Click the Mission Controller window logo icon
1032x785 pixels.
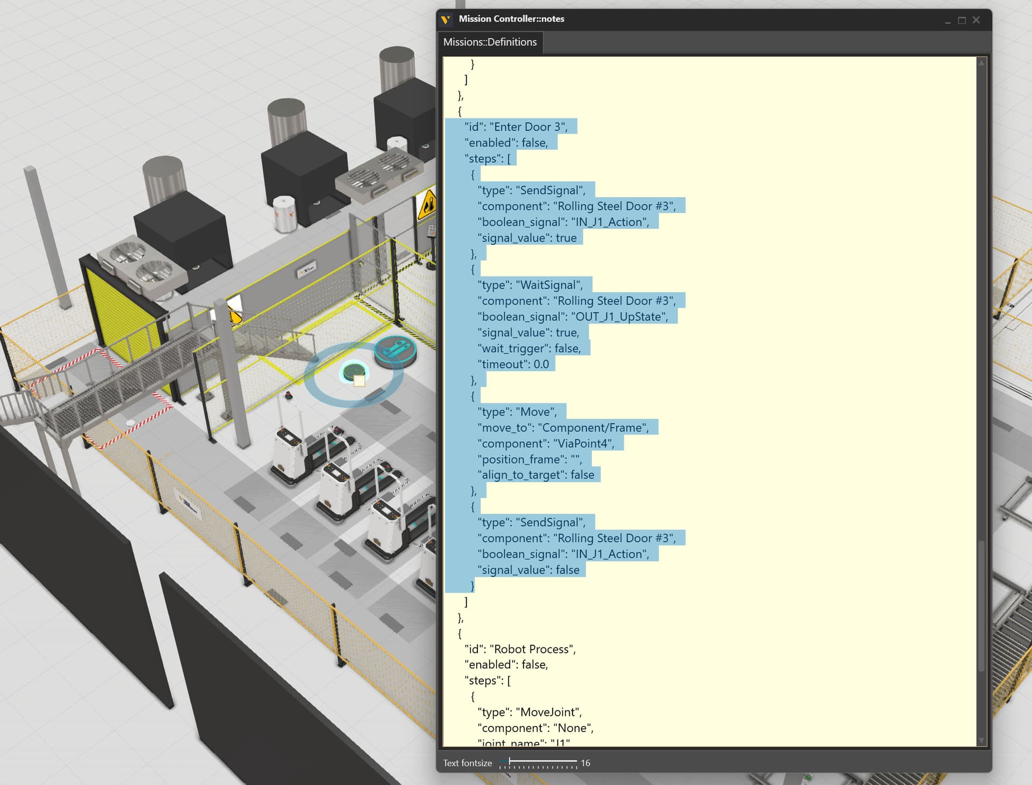[x=446, y=20]
